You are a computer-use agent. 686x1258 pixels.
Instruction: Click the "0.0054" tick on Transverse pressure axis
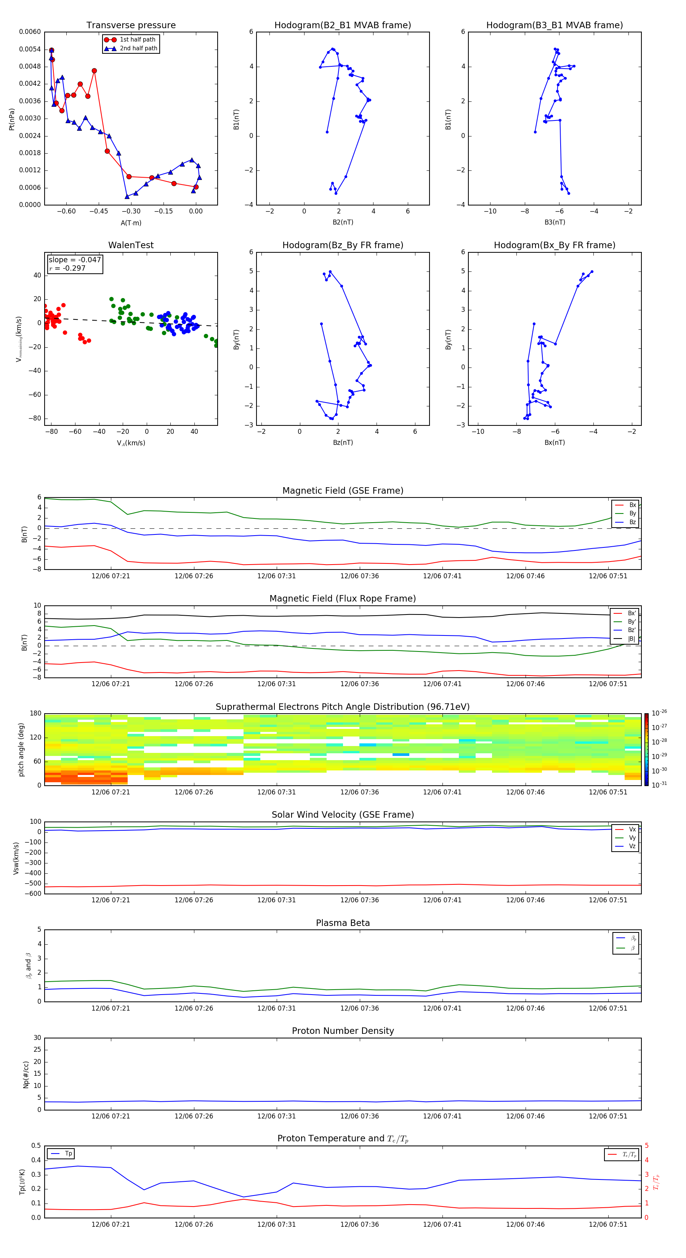[30, 49]
